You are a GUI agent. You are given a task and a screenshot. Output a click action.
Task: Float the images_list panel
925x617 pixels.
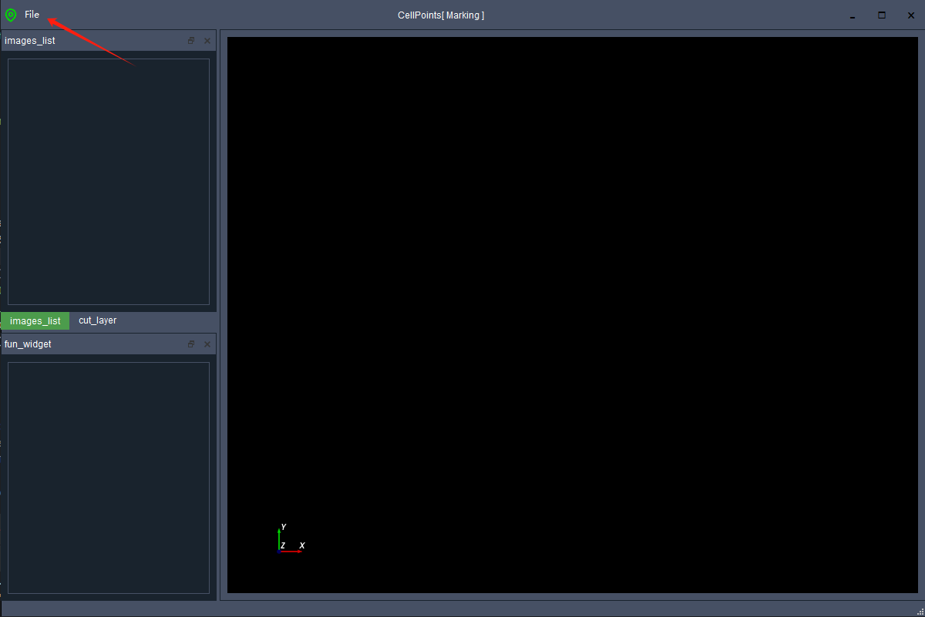(x=191, y=41)
